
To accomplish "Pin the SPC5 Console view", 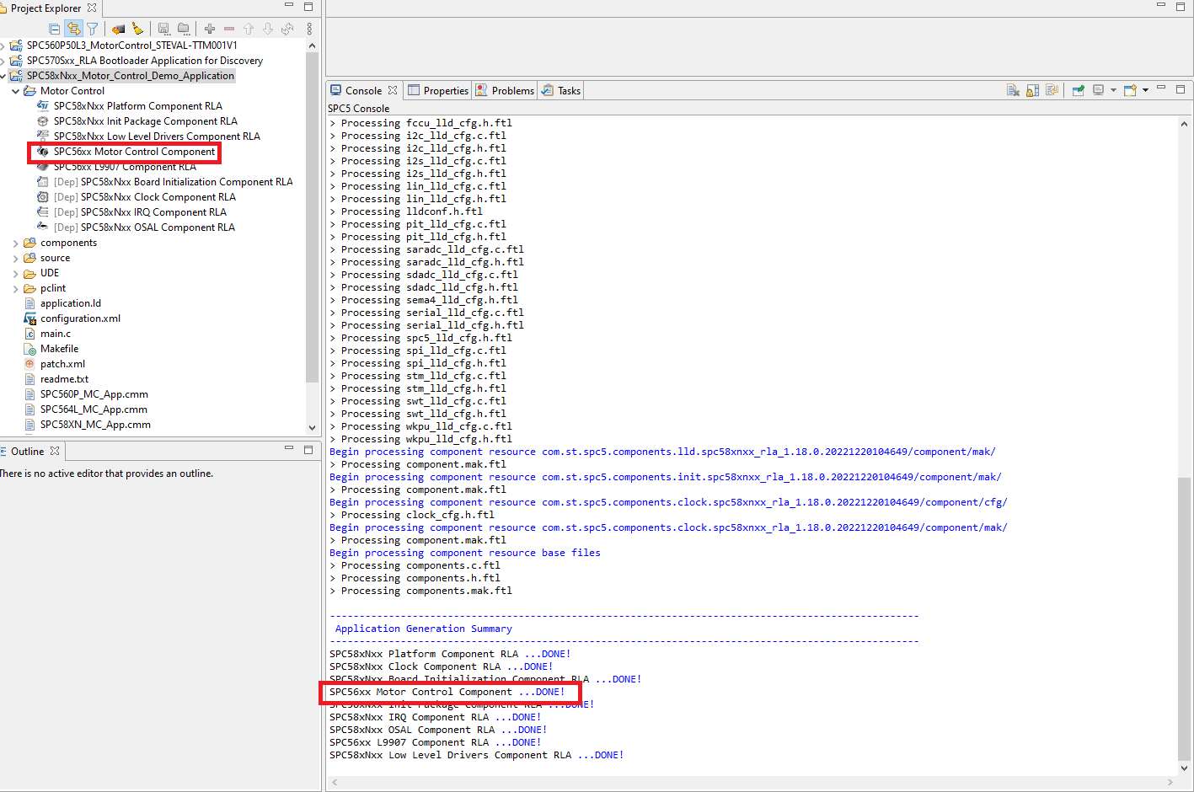I will tap(1078, 89).
